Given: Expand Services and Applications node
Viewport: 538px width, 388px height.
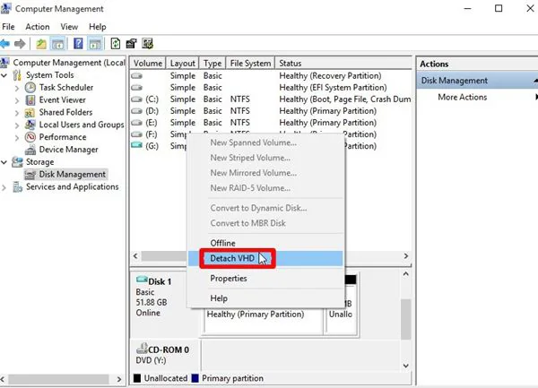Looking at the screenshot, I should (x=4, y=187).
